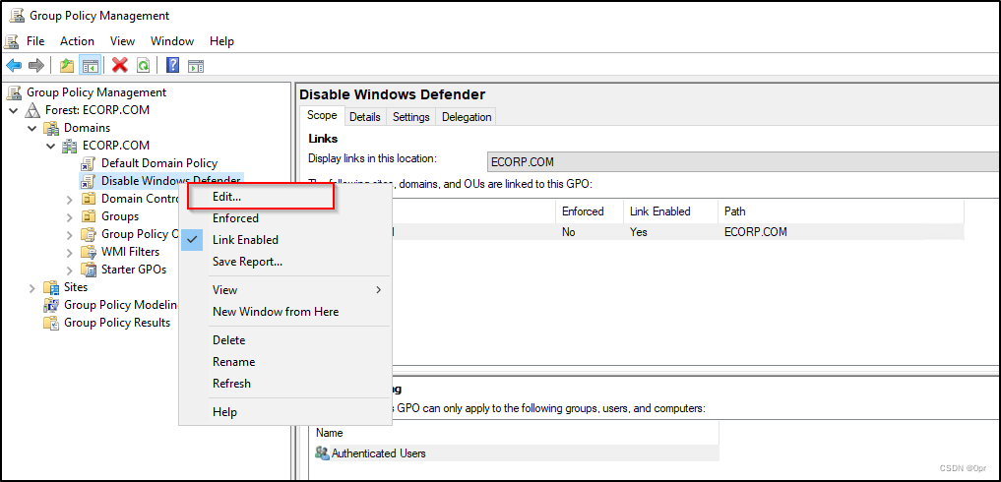Choose Edit... from the context menu
This screenshot has width=1001, height=482.
(x=284, y=198)
